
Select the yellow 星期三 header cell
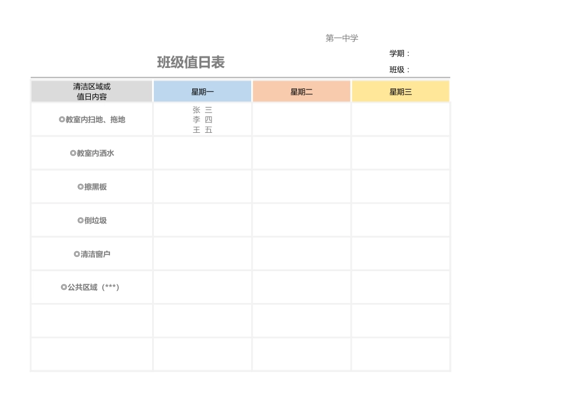(400, 91)
